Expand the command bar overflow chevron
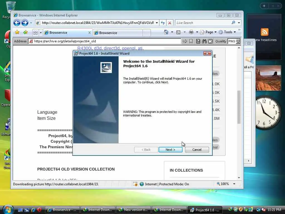 pos(239,30)
